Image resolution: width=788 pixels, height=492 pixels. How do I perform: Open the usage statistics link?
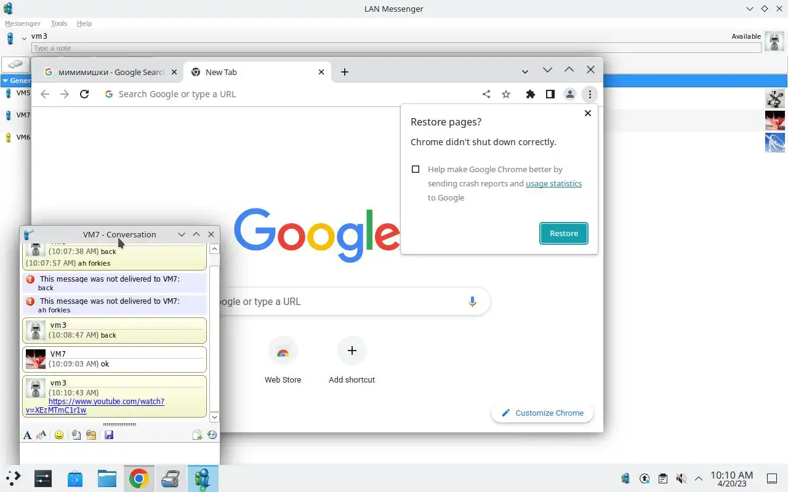point(553,183)
